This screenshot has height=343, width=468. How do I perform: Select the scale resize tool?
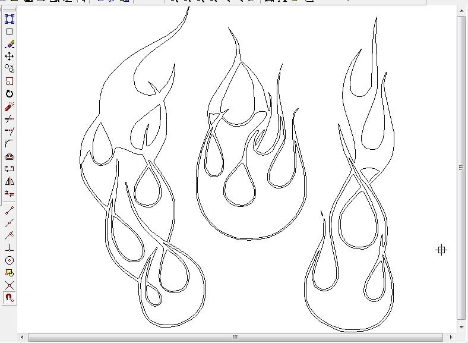(x=10, y=81)
